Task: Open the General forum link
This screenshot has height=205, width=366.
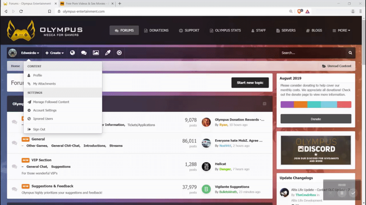Action: 38,139
